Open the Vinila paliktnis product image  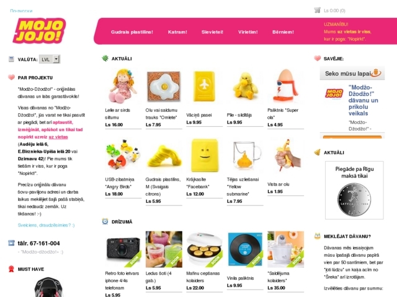245,249
